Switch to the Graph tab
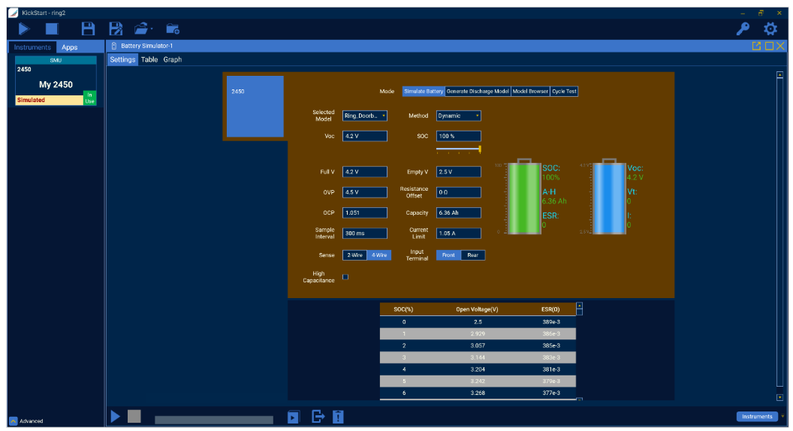 (173, 59)
